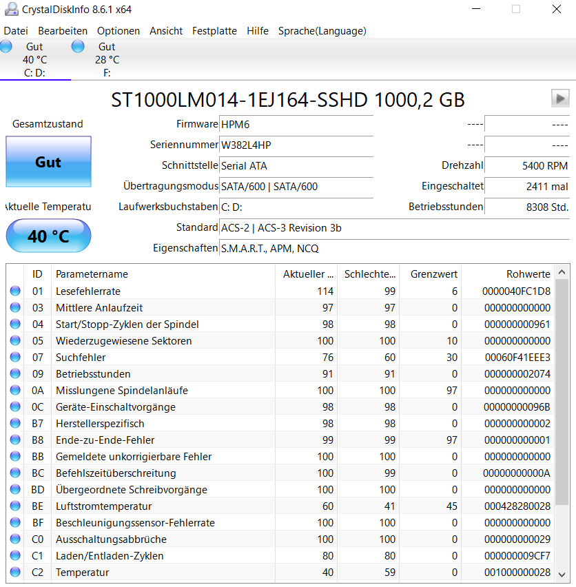This screenshot has width=576, height=587.
Task: Open the Datei menu
Action: click(x=16, y=31)
